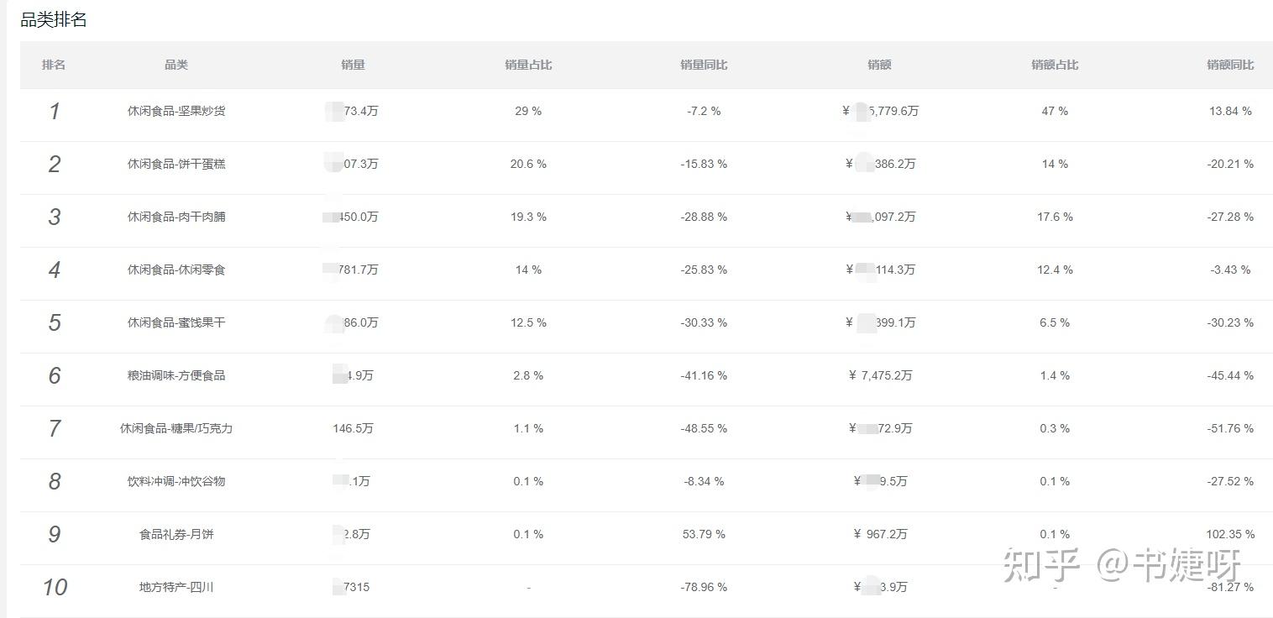The width and height of the screenshot is (1273, 618).
Task: Open the 食品礼券-月饼 category
Action: pyautogui.click(x=176, y=534)
